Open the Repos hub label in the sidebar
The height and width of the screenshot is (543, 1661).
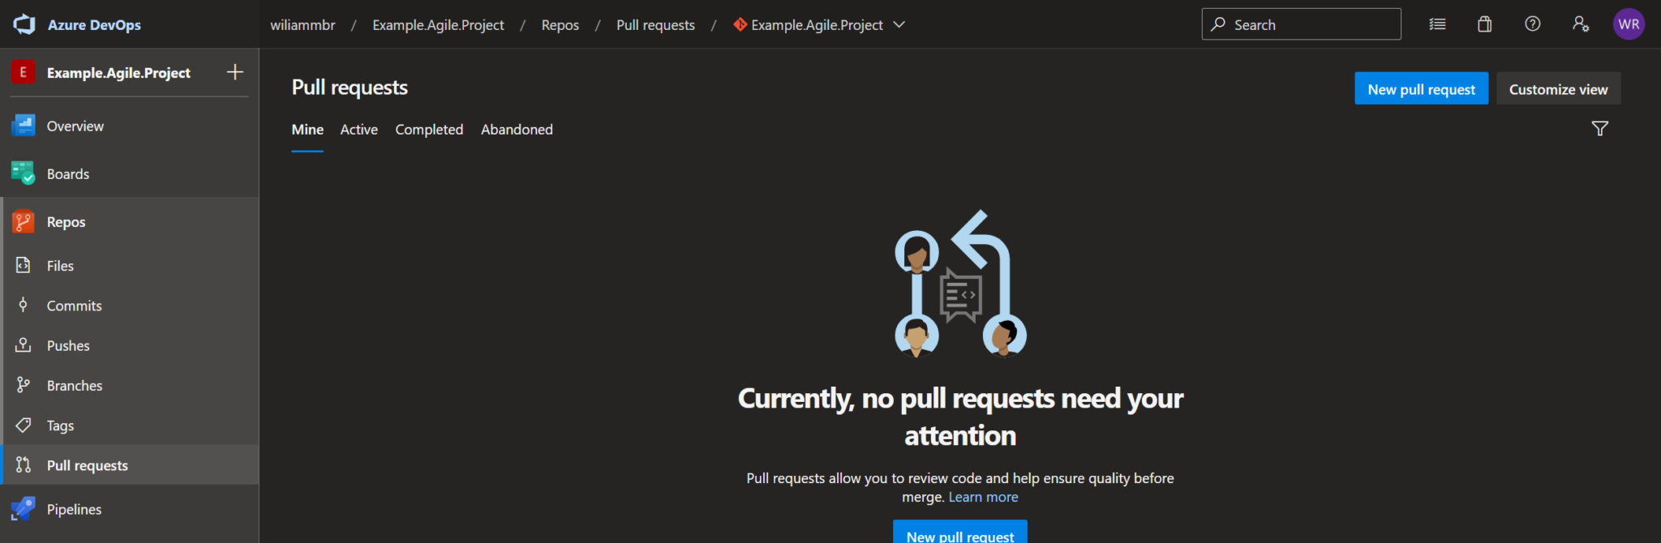tap(66, 222)
